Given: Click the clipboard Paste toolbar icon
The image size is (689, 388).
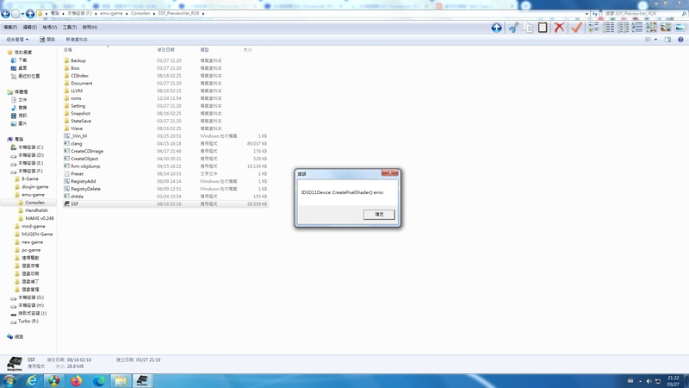Looking at the screenshot, I should (x=543, y=28).
